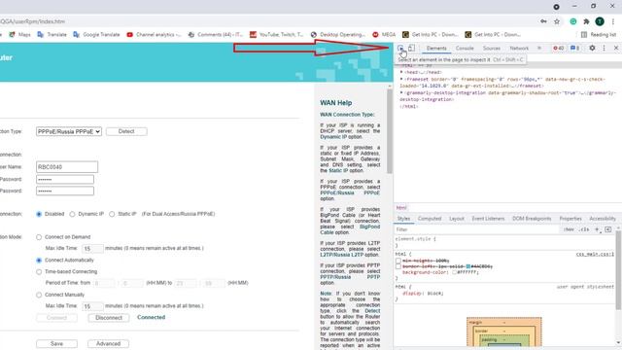622x350 pixels.
Task: Open the Grammarly extension icon
Action: click(x=573, y=21)
